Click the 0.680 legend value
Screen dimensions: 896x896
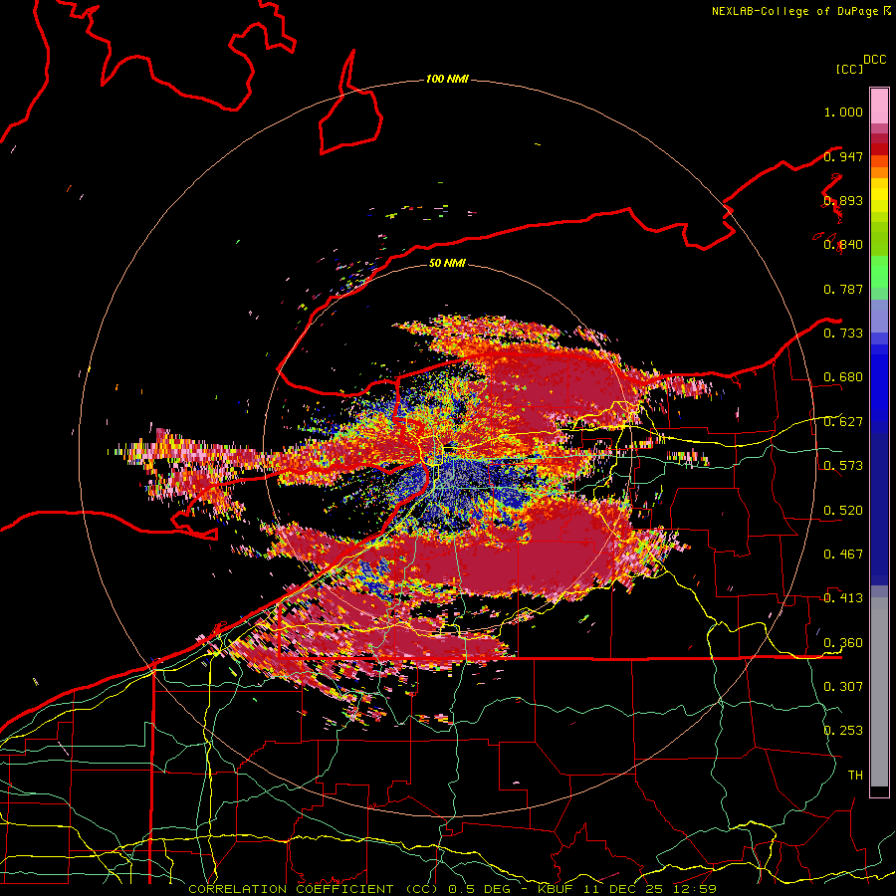tap(843, 377)
